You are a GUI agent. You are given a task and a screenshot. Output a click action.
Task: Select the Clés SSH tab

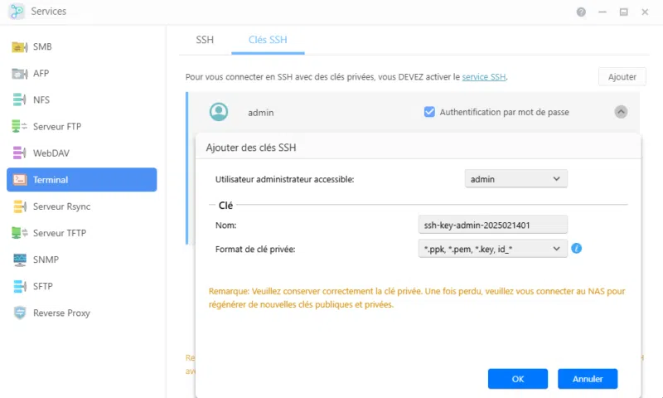click(268, 40)
